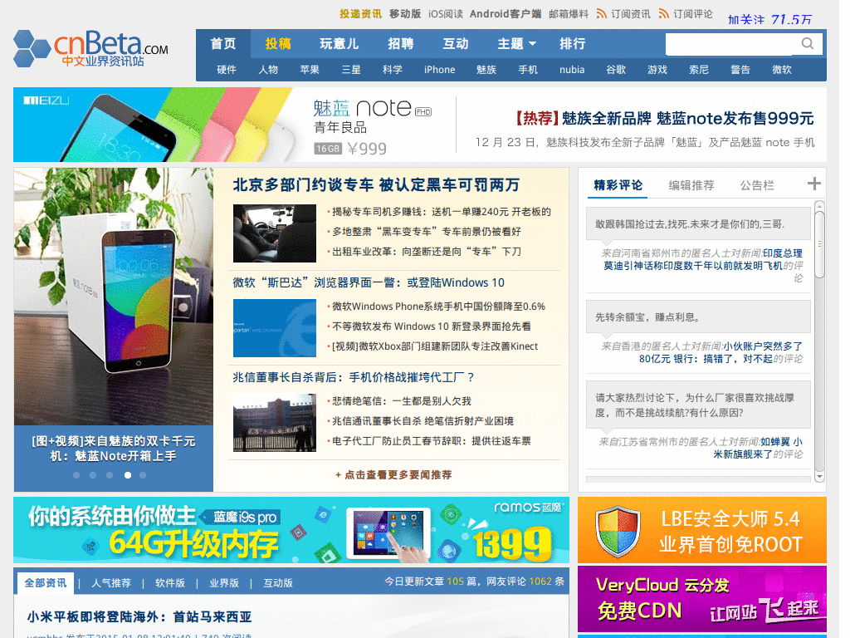
Task: Open the 互动 nav item
Action: coord(456,43)
